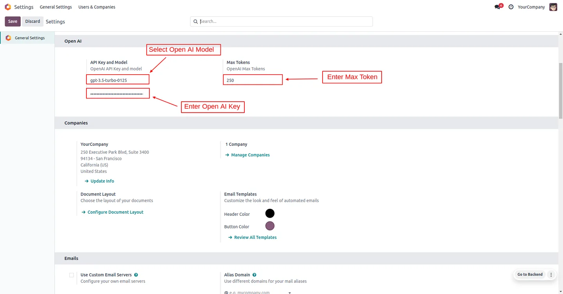Click '250 Executive Park Blvd, Suite 3400' address line
This screenshot has width=563, height=294.
115,152
